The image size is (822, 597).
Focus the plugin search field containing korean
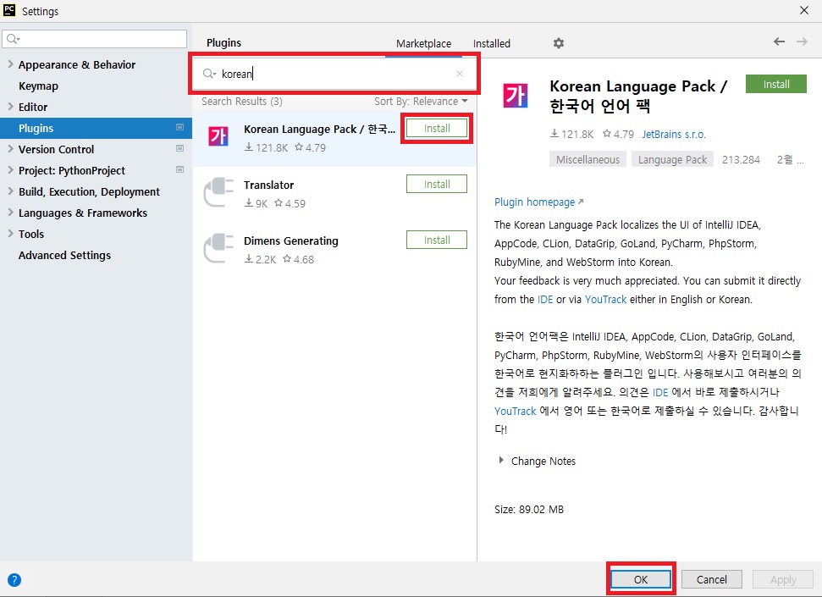[x=333, y=74]
